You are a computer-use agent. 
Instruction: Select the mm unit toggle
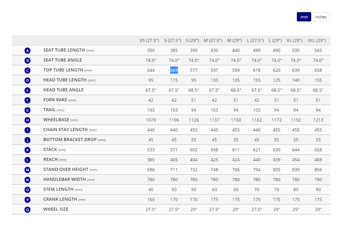click(304, 17)
